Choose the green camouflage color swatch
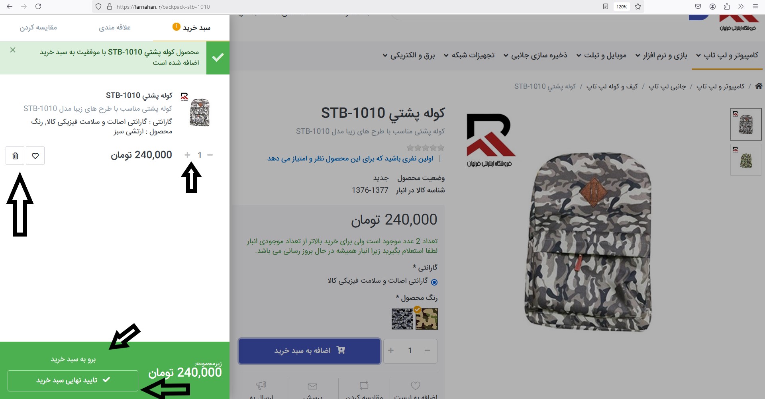The image size is (765, 399). pyautogui.click(x=426, y=319)
